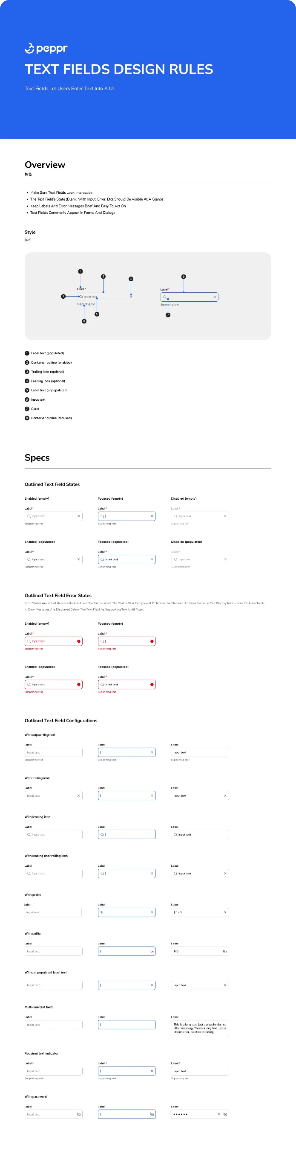The height and width of the screenshot is (1174, 296).
Task: Click the X in the unfocused empty With trailing icon field
Action: pos(79,796)
